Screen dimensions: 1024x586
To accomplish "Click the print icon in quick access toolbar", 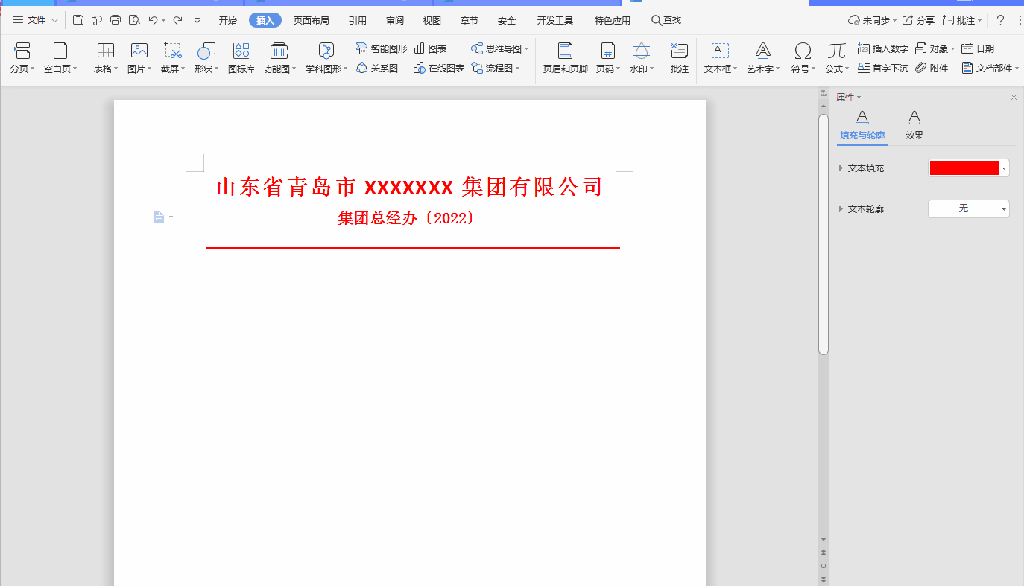I will 116,20.
